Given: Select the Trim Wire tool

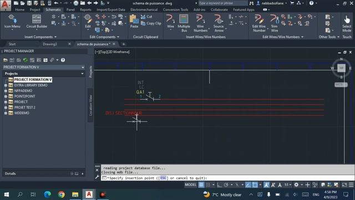Looking at the screenshot, I should [275, 23].
